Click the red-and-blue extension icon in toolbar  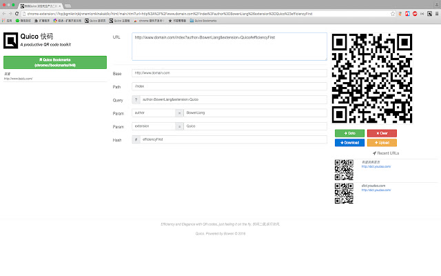407,14
